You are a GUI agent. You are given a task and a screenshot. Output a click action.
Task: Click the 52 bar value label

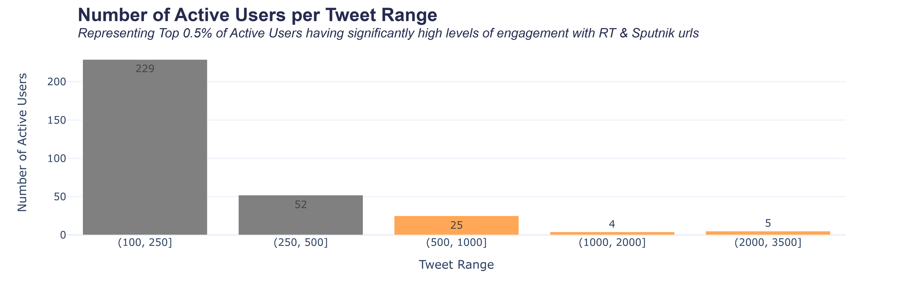pyautogui.click(x=301, y=205)
